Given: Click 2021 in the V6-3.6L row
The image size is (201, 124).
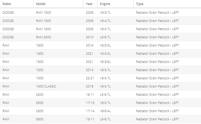Looking at the screenshot, I should click(x=89, y=62).
